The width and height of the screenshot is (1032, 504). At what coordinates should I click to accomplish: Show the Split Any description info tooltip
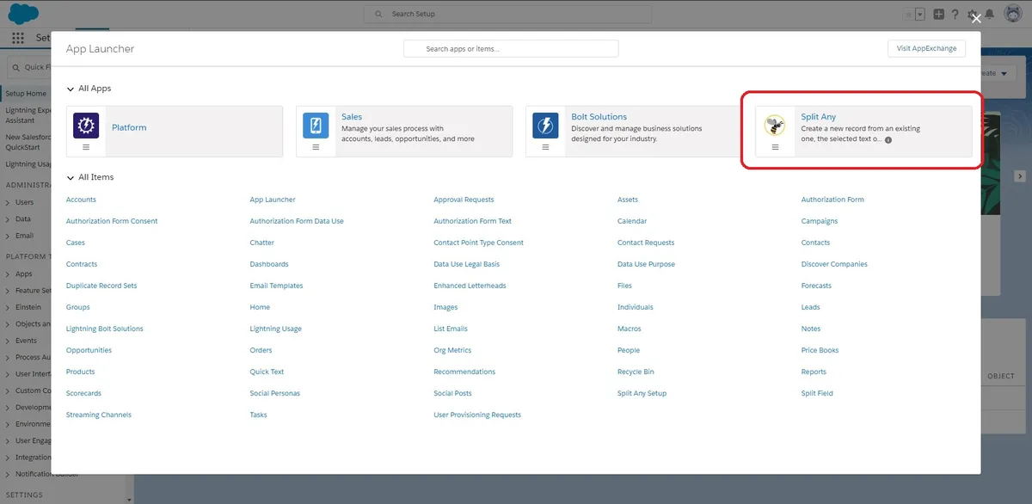[888, 139]
